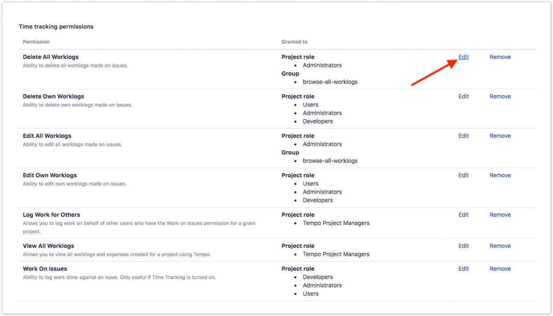Click Edit for Delete All Worklogs
553x316 pixels.
pyautogui.click(x=463, y=57)
